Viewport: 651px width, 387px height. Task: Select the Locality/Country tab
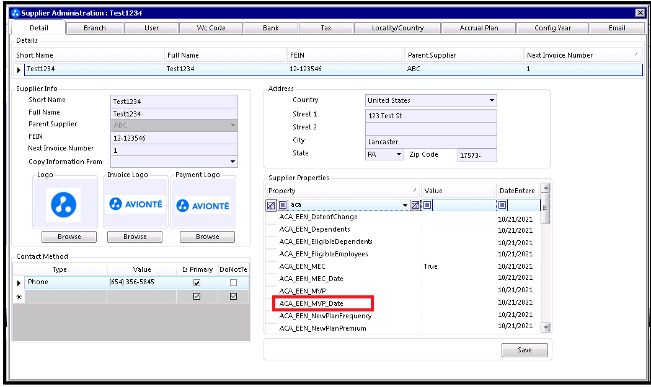[398, 28]
